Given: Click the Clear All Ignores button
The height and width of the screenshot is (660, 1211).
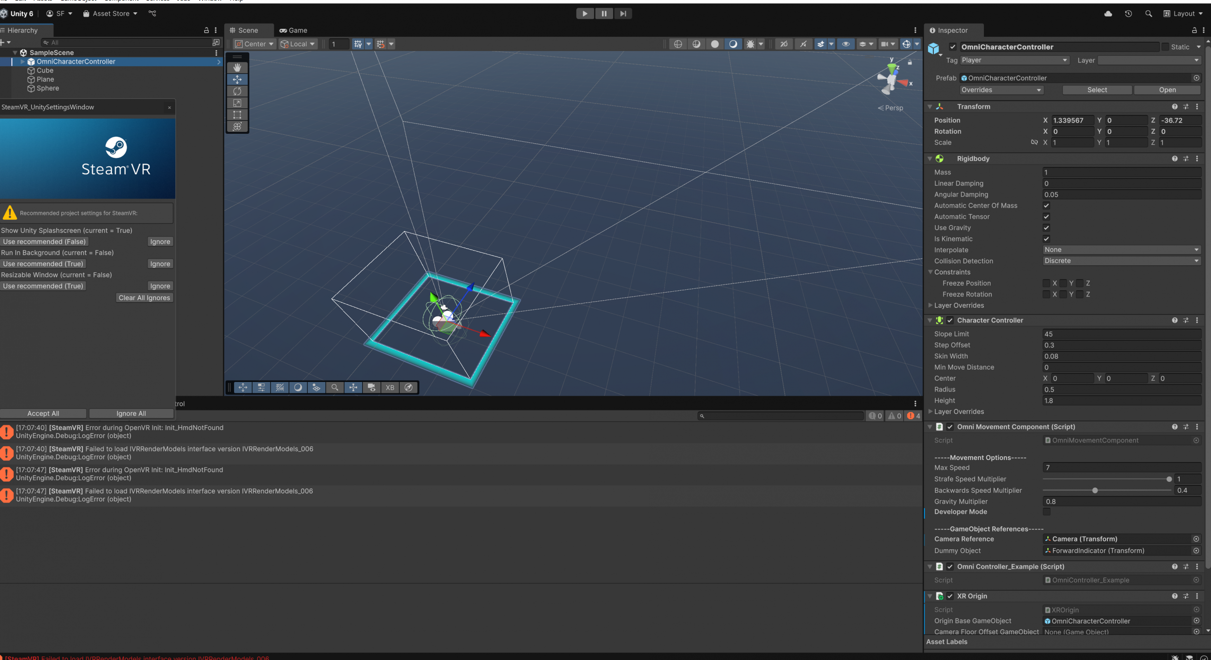Looking at the screenshot, I should (144, 298).
